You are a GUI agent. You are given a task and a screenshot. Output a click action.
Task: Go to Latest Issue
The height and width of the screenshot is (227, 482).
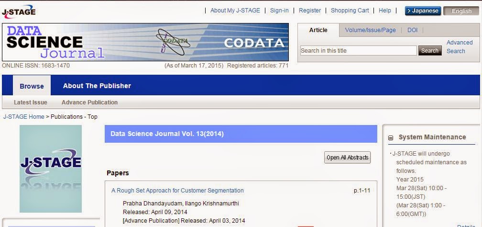tap(31, 102)
